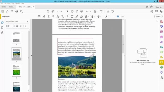Viewport: 164px width, 92px height.
Task: Select the Eraser tool
Action: 81,16
